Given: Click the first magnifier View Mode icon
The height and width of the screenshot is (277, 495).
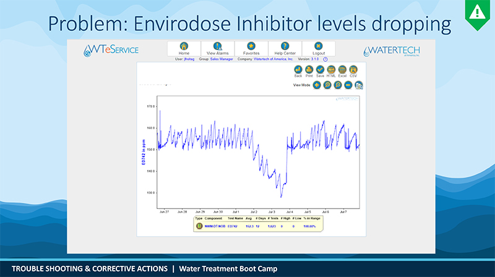Looking at the screenshot, I should point(327,85).
